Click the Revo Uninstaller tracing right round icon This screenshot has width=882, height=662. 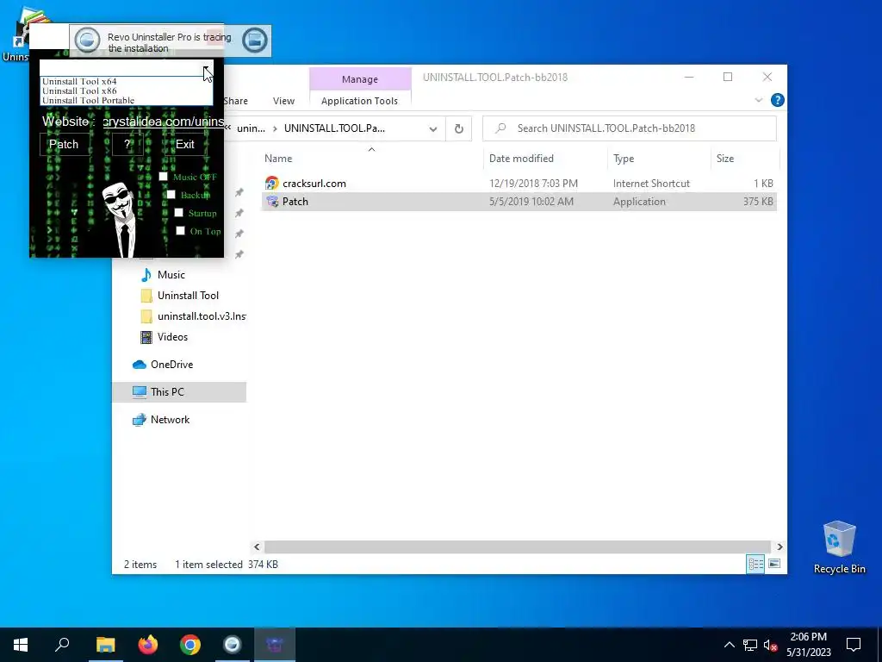point(255,41)
